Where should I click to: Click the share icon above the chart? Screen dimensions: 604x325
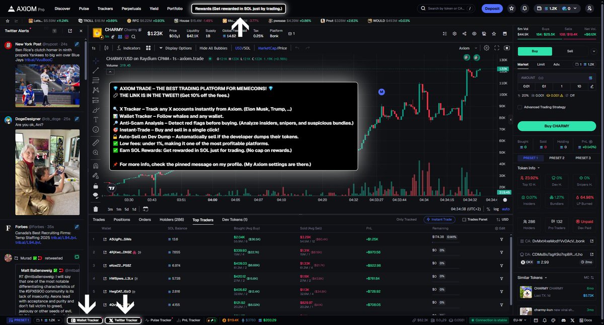pyautogui.click(x=464, y=33)
